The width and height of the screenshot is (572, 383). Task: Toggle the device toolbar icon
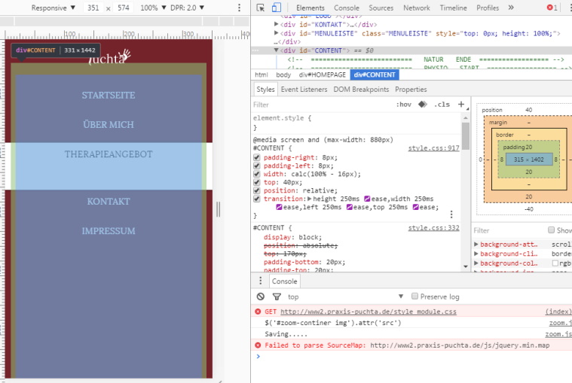(277, 8)
